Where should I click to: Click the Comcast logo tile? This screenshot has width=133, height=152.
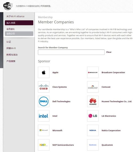coord(93,87)
